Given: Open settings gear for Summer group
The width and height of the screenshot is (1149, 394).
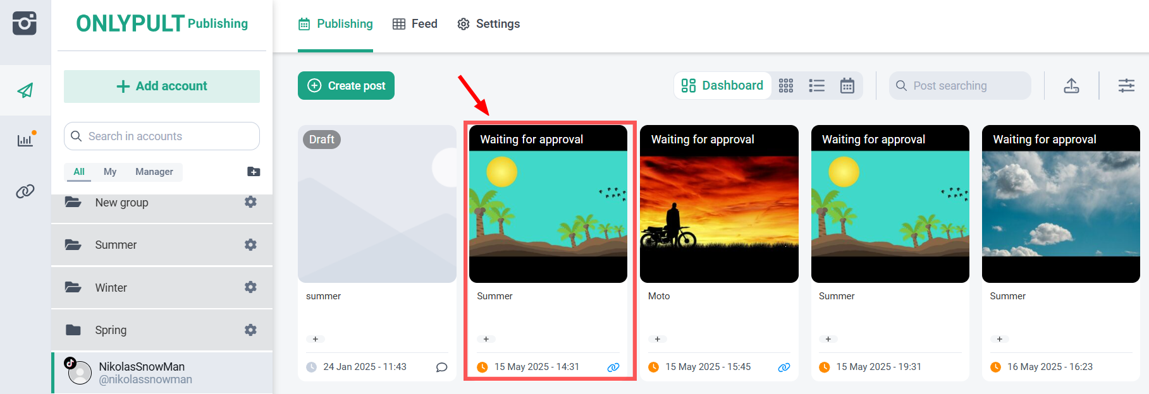Looking at the screenshot, I should pyautogui.click(x=250, y=244).
